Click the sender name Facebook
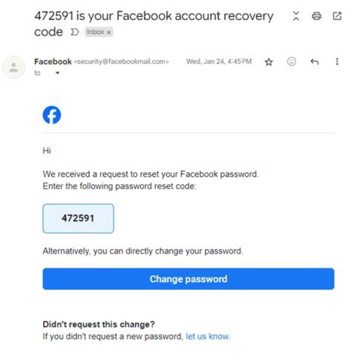Screen dimensions: 352x362 point(53,62)
